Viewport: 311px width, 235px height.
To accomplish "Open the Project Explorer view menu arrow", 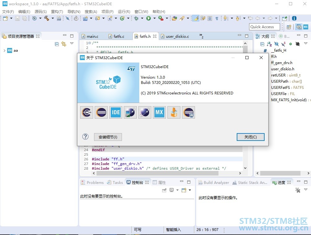I will [x=72, y=43].
